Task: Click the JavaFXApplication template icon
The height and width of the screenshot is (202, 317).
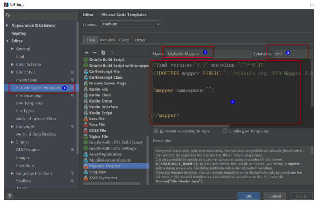Action: tap(86, 154)
